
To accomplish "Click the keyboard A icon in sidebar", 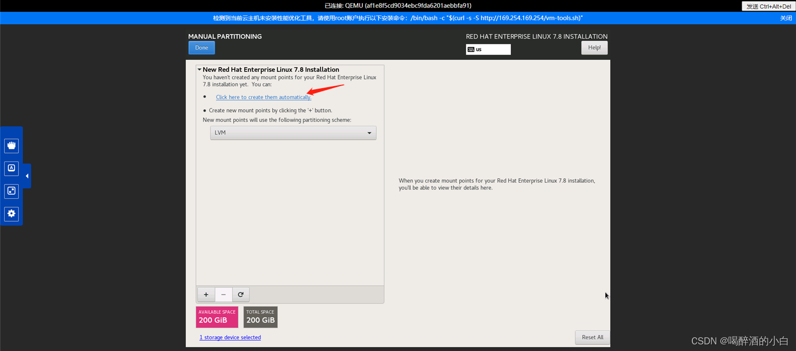I will pyautogui.click(x=12, y=168).
